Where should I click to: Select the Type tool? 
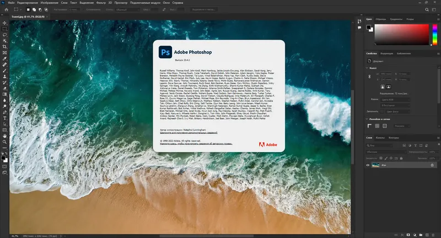(4, 118)
